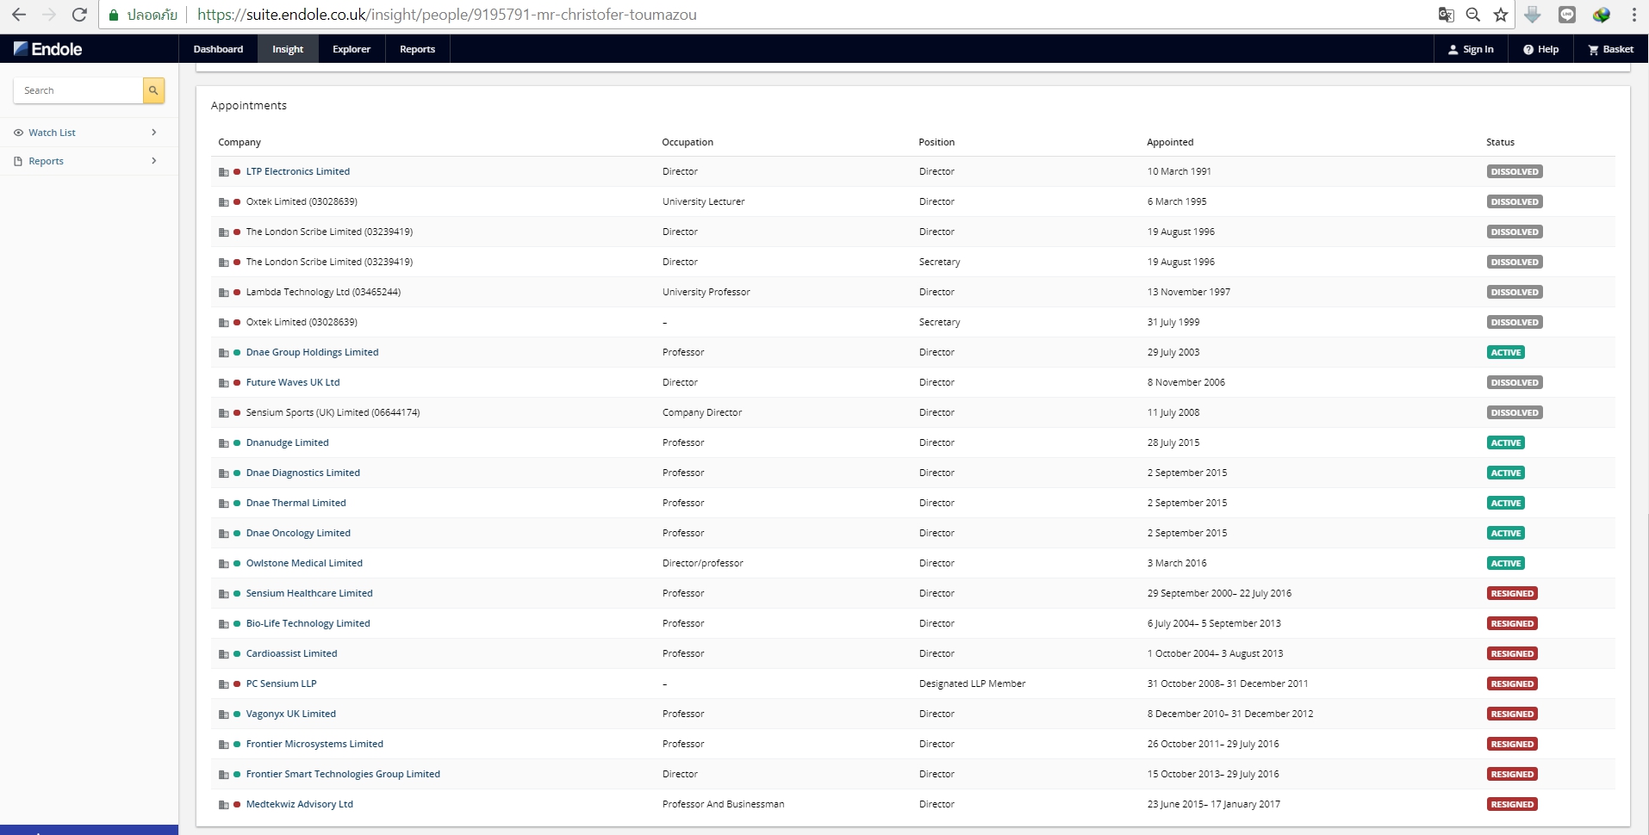
Task: Open the Medtekwiz Advisory Ltd link
Action: click(x=299, y=804)
